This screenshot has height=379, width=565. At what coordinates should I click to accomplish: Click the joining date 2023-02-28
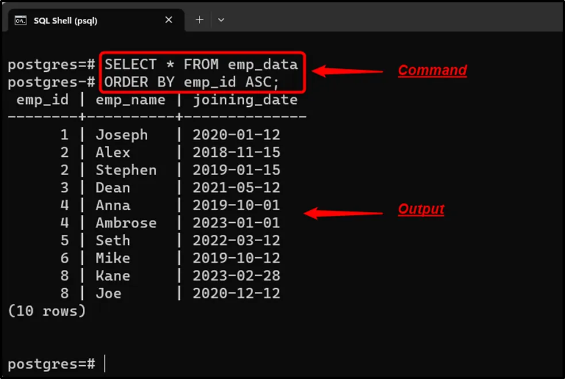(x=236, y=276)
